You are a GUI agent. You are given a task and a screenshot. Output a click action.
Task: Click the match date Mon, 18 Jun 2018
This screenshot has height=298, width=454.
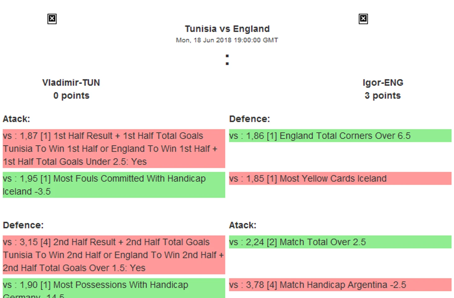click(227, 40)
